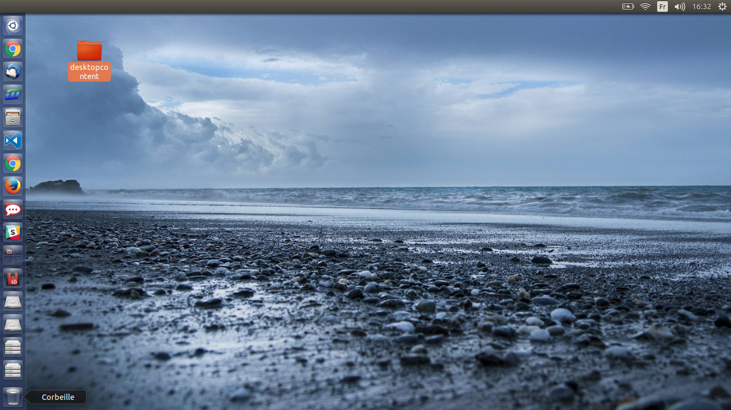Open the red chat bubble app
Image resolution: width=731 pixels, height=410 pixels.
tap(13, 209)
